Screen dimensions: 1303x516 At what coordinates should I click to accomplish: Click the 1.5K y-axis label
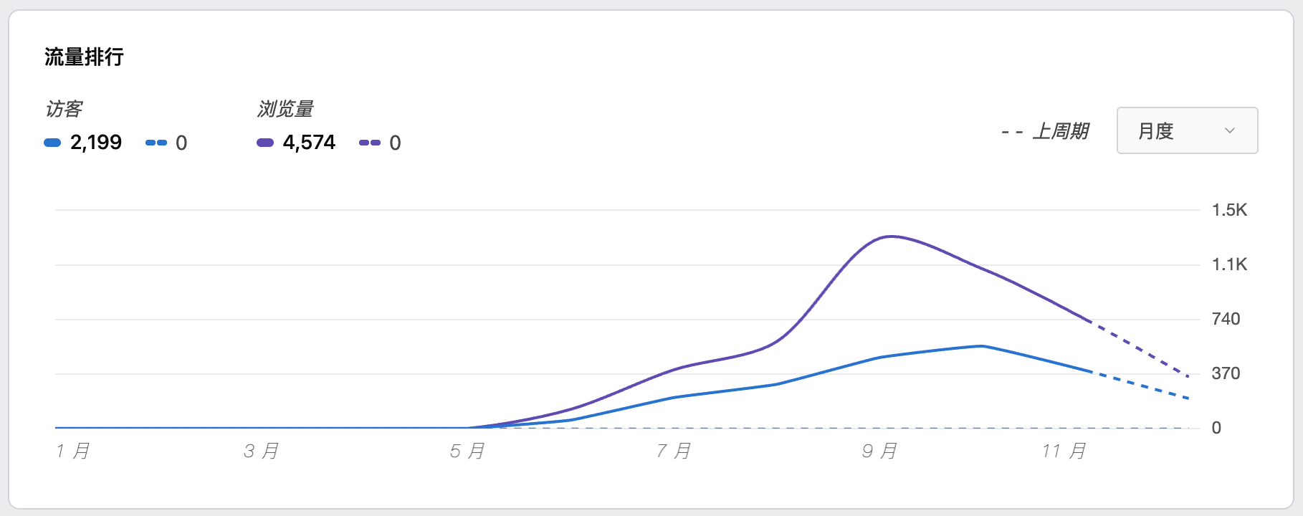[1229, 210]
